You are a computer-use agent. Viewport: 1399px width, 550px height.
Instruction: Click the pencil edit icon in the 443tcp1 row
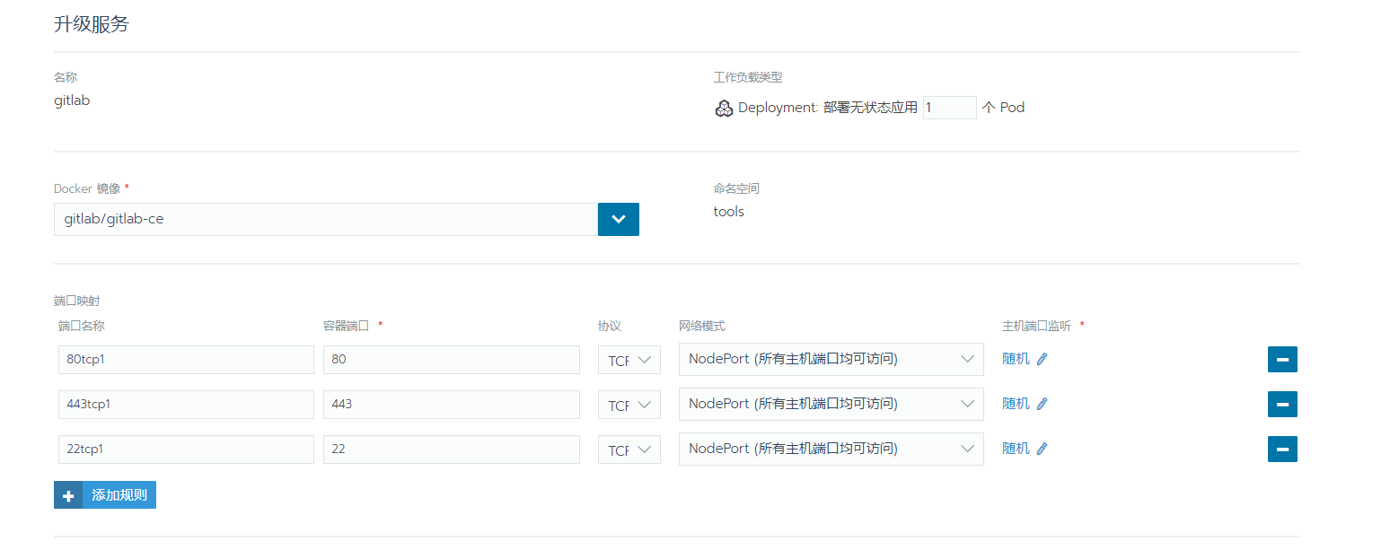(x=1042, y=404)
